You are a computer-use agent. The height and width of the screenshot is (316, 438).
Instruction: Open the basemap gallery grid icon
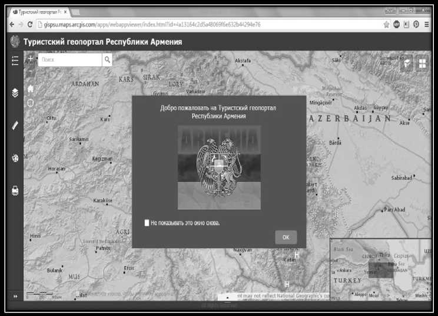click(422, 63)
